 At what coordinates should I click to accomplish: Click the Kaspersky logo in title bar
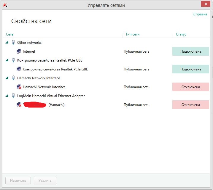click(5, 5)
